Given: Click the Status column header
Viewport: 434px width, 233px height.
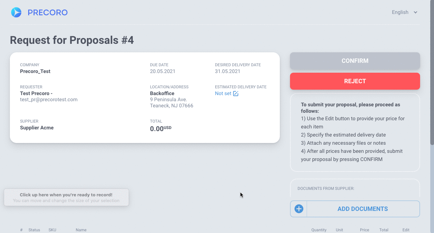Looking at the screenshot, I should (x=34, y=230).
